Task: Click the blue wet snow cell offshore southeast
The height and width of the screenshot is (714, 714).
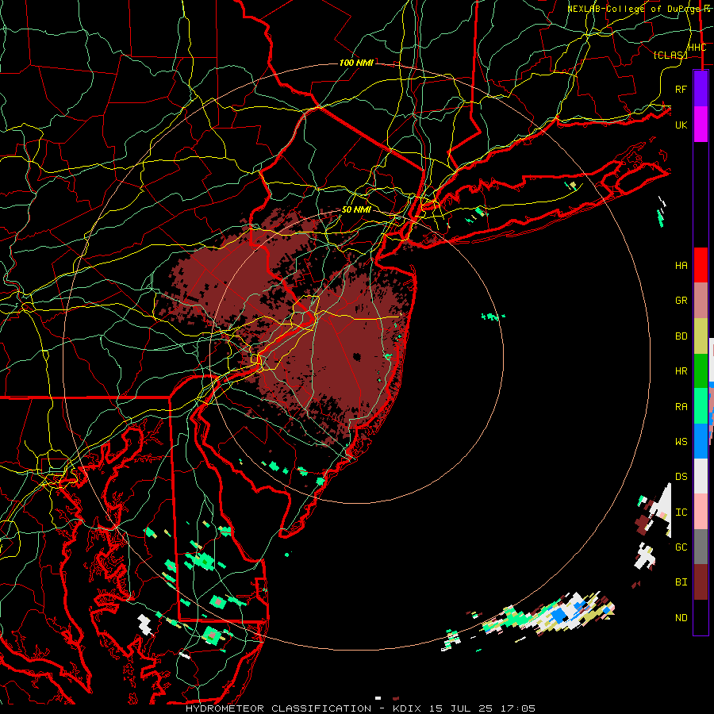Action: coord(559,616)
